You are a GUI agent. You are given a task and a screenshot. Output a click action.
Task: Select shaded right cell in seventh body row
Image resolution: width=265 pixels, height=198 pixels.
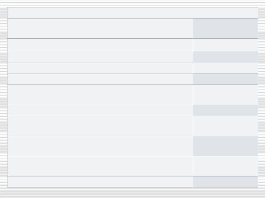[x=226, y=110]
